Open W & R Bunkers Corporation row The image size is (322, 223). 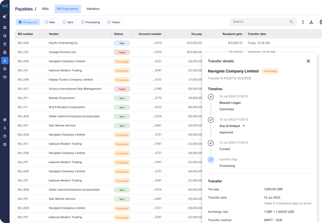point(108,107)
